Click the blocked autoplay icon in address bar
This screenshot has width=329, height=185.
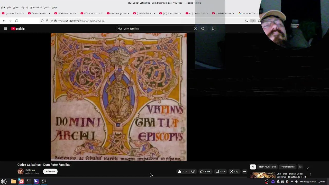click(55, 21)
